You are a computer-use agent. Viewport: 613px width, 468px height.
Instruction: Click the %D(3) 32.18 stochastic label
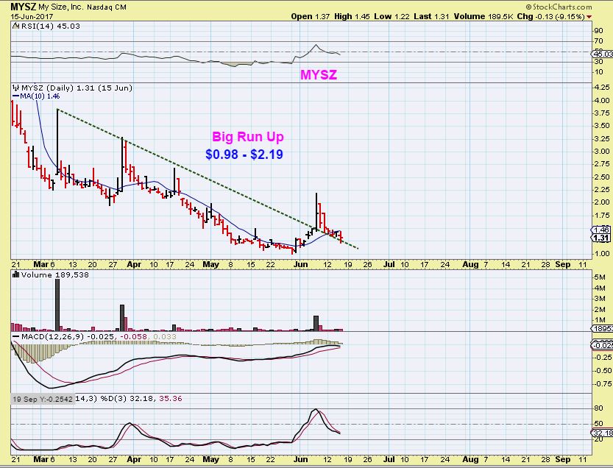[x=128, y=398]
